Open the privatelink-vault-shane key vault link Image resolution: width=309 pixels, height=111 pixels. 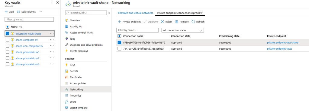[28, 33]
